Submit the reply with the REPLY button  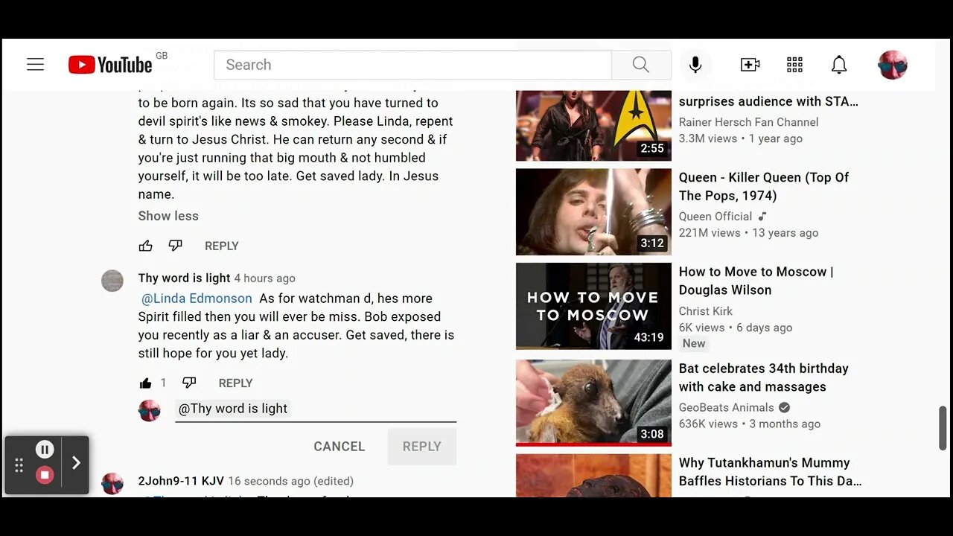coord(421,446)
